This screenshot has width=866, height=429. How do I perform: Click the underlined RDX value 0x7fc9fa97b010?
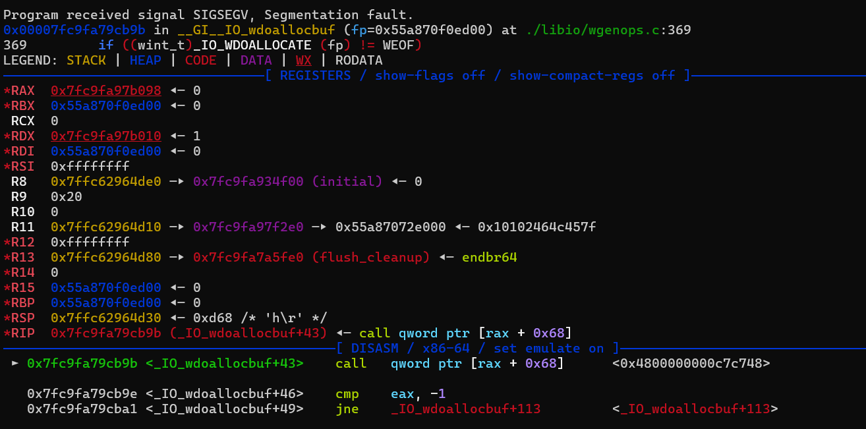[105, 136]
